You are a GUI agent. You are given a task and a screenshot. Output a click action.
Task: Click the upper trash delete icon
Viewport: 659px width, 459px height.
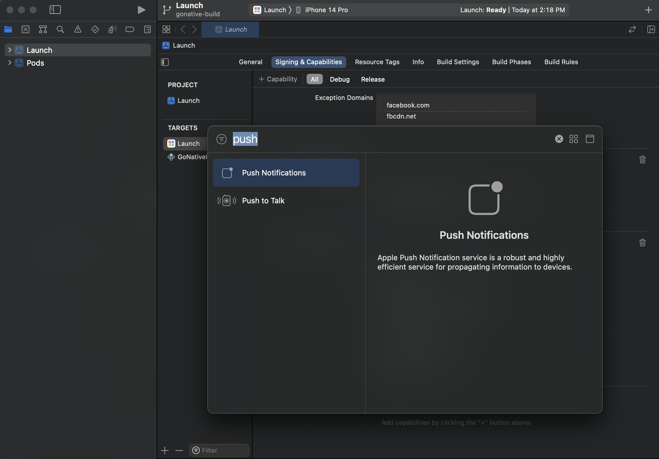(642, 159)
